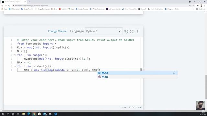
Task: Open the zoom magnifier in address bar
Action: point(190,6)
